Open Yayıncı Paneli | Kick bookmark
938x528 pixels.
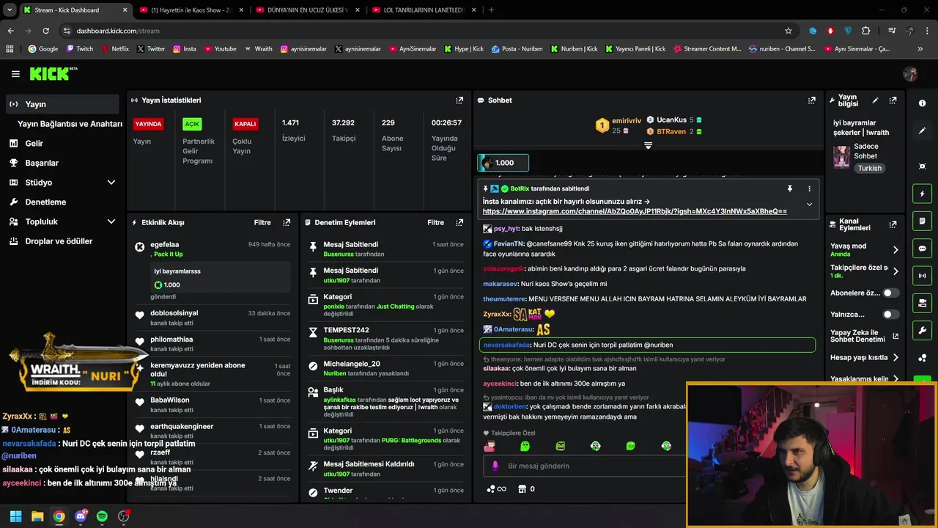(x=635, y=49)
